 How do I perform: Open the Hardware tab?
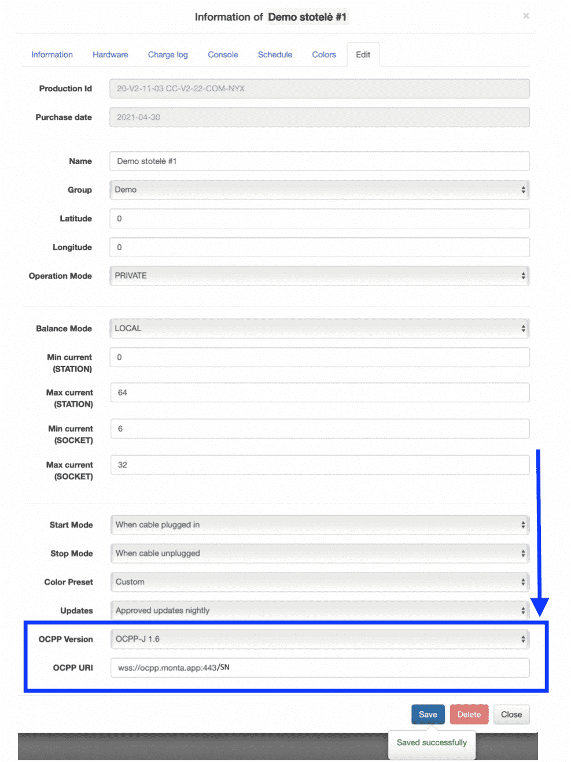point(110,54)
